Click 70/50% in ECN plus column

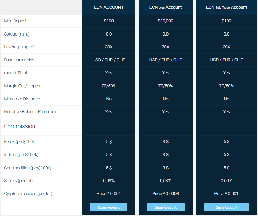tap(165, 86)
